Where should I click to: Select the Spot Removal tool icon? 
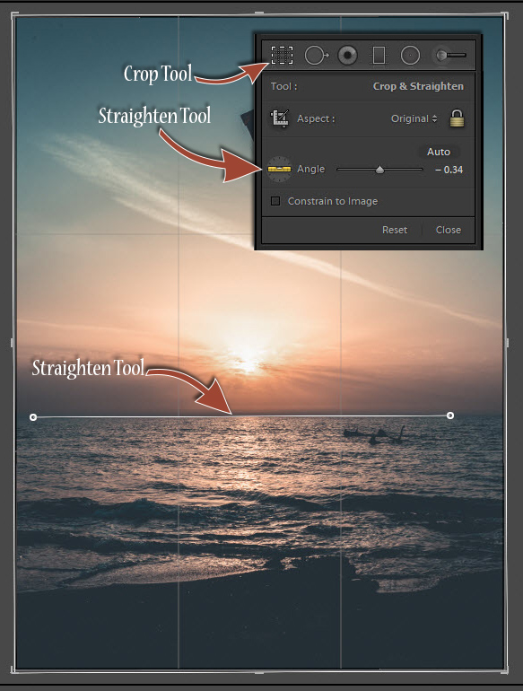[x=317, y=56]
